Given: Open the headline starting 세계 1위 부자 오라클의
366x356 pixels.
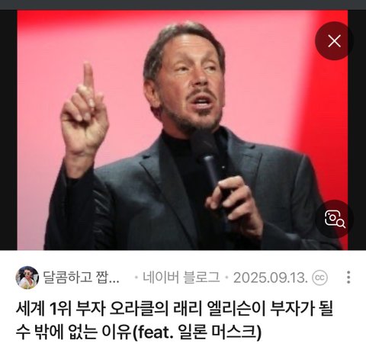Looking at the screenshot, I should coord(175,309).
